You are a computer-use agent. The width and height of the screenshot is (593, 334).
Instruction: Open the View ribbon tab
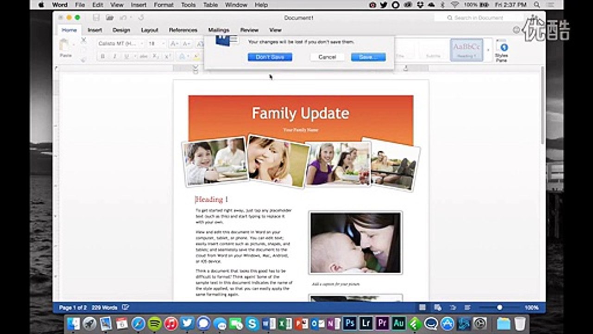tap(275, 30)
